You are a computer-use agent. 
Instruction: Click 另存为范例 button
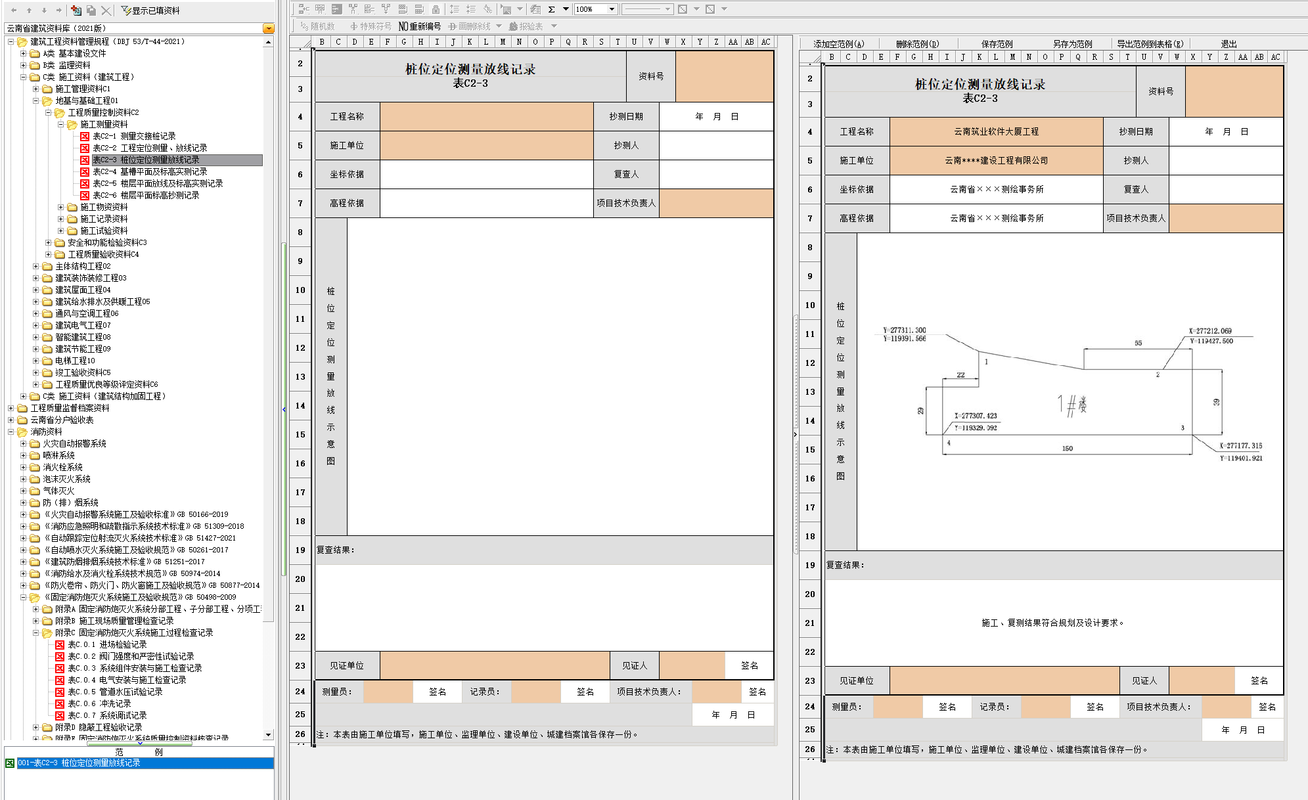pyautogui.click(x=1072, y=44)
